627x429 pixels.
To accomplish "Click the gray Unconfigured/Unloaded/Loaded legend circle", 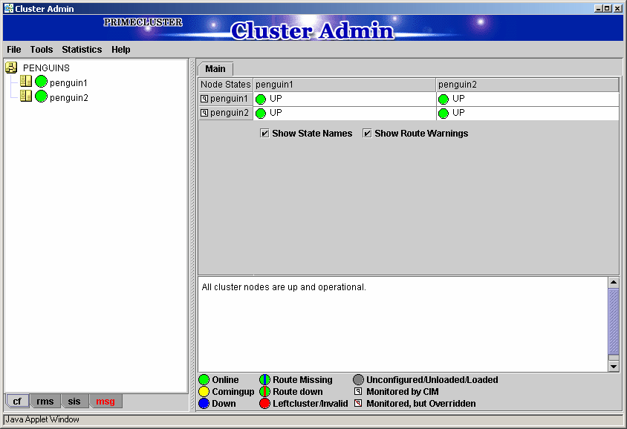I will coord(359,379).
